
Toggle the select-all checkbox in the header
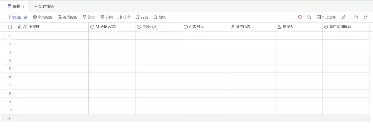10,27
